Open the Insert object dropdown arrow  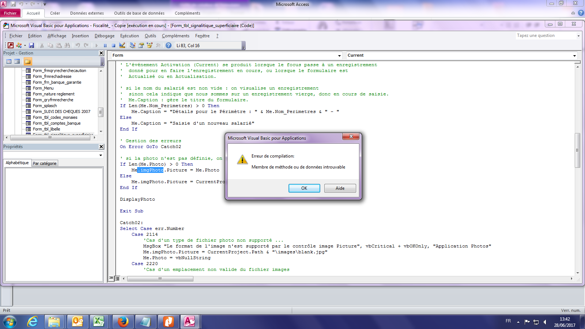pyautogui.click(x=25, y=45)
